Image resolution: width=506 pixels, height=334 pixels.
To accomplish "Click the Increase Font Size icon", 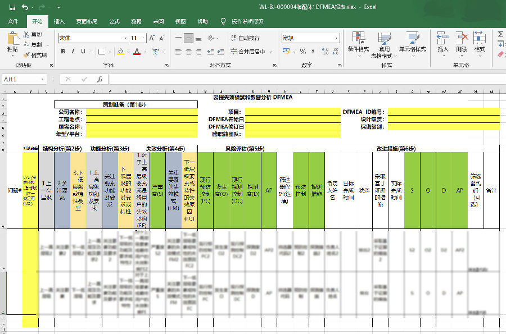I will (x=151, y=38).
